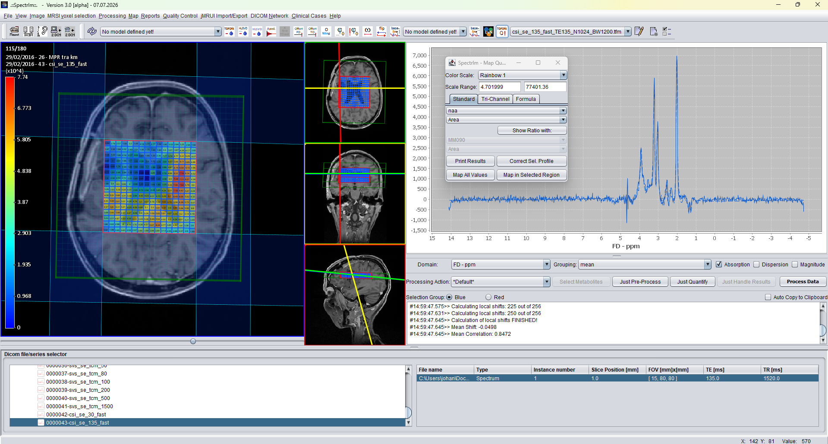The image size is (828, 444).
Task: Open the LWN colored circles icon
Action: (488, 31)
